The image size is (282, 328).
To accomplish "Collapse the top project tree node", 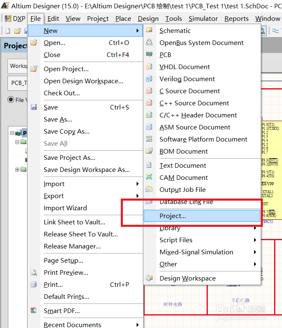I will tap(12, 133).
